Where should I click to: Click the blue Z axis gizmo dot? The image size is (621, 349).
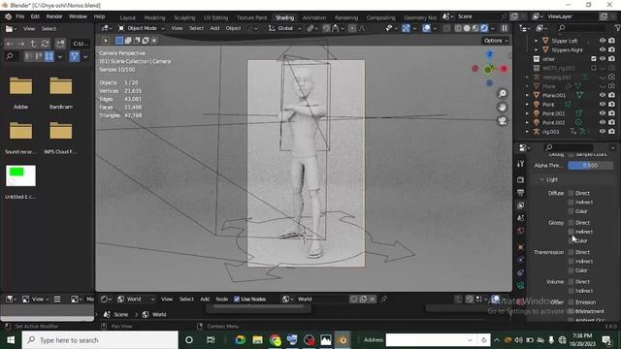pyautogui.click(x=490, y=54)
